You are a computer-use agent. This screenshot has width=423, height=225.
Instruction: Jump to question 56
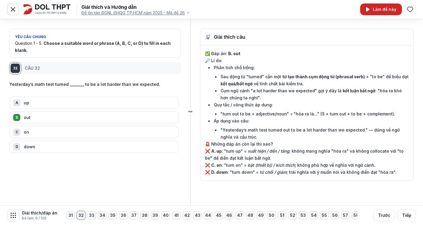coord(335,215)
